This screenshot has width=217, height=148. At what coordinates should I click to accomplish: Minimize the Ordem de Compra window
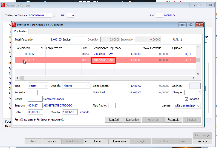point(193,5)
